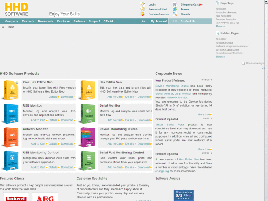Click the Password Hint envelope icon
Screen dimensions: 268x201
click(x=142, y=9)
